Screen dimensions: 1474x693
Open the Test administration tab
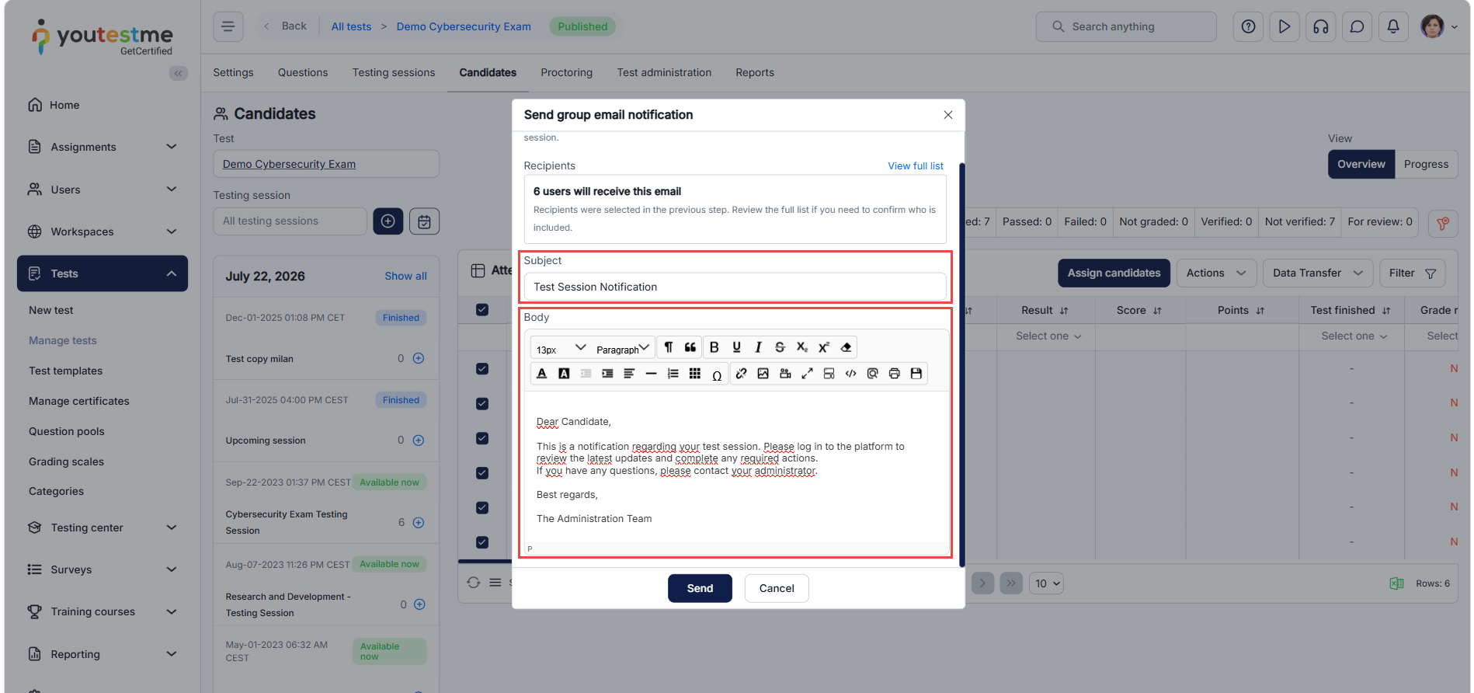coord(664,72)
